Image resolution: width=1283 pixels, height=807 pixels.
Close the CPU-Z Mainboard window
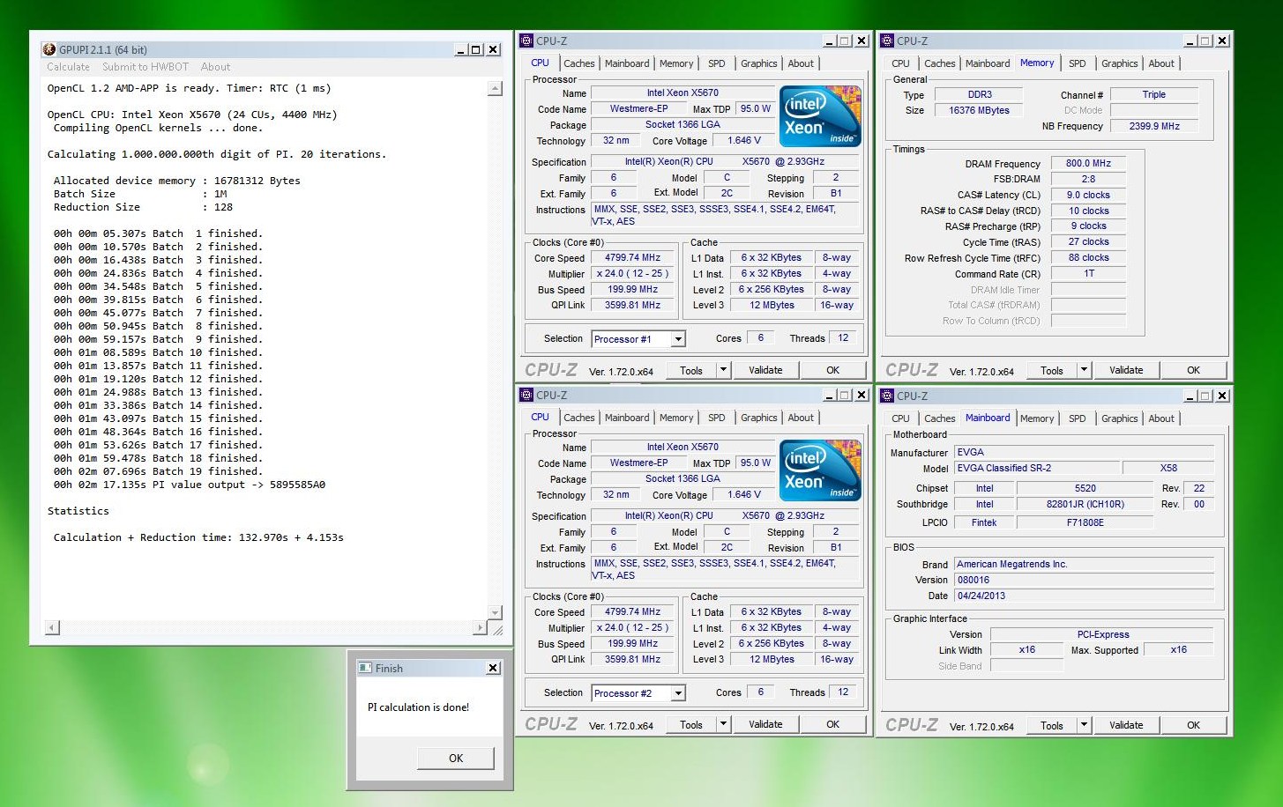click(x=1222, y=396)
